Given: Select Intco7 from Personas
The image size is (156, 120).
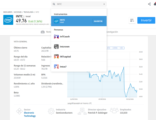Looking at the screenshot, I should coord(79,67).
